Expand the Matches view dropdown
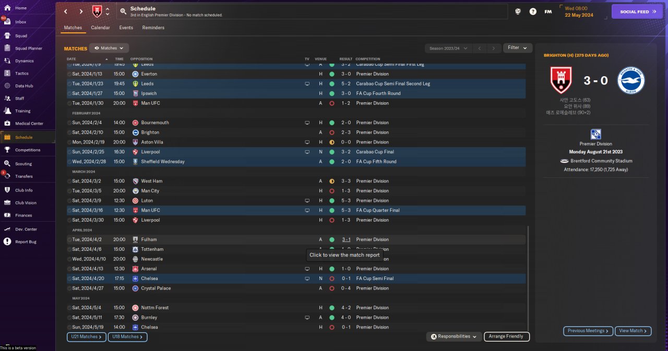The width and height of the screenshot is (668, 351). [109, 48]
